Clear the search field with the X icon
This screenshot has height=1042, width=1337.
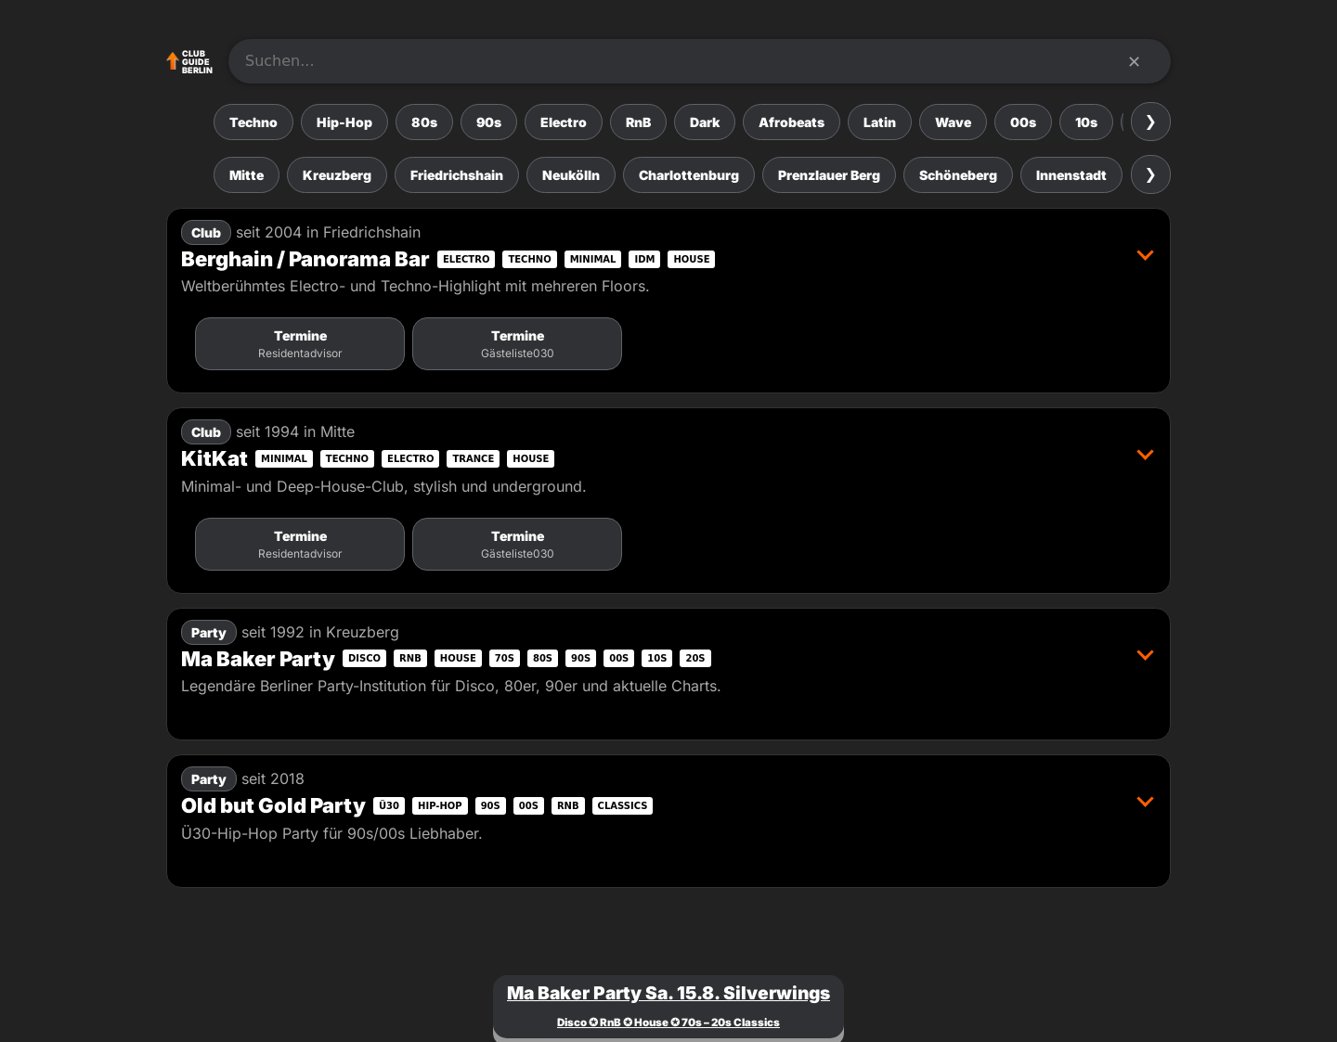[x=1134, y=61]
